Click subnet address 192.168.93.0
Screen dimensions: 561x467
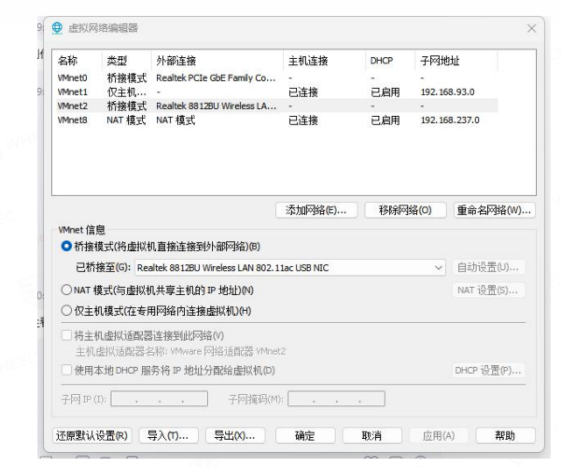click(x=447, y=92)
